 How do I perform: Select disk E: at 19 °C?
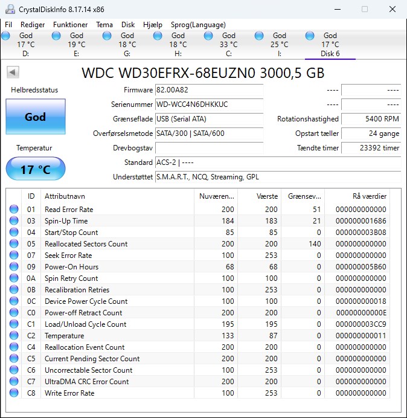76,45
